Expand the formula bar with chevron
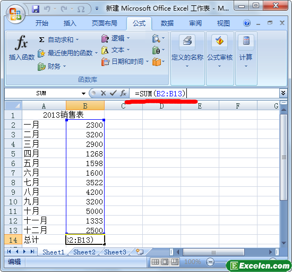The image size is (292, 272). coord(283,93)
